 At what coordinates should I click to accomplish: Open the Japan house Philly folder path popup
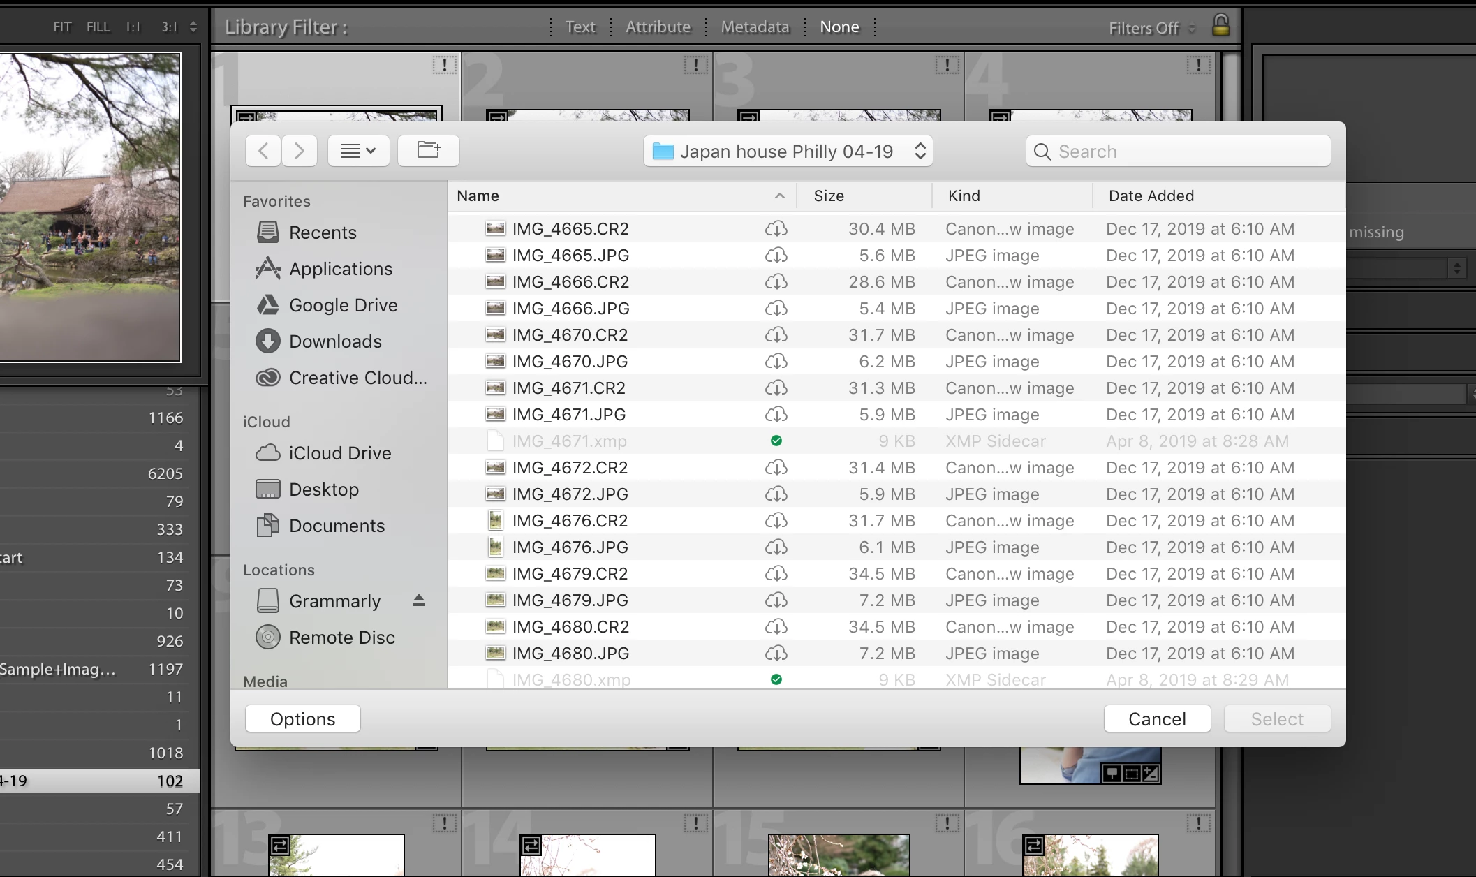click(788, 152)
